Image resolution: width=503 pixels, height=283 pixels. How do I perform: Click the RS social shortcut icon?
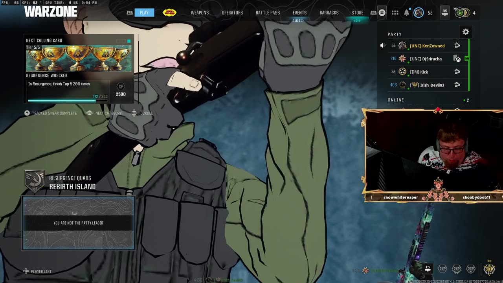(445, 13)
